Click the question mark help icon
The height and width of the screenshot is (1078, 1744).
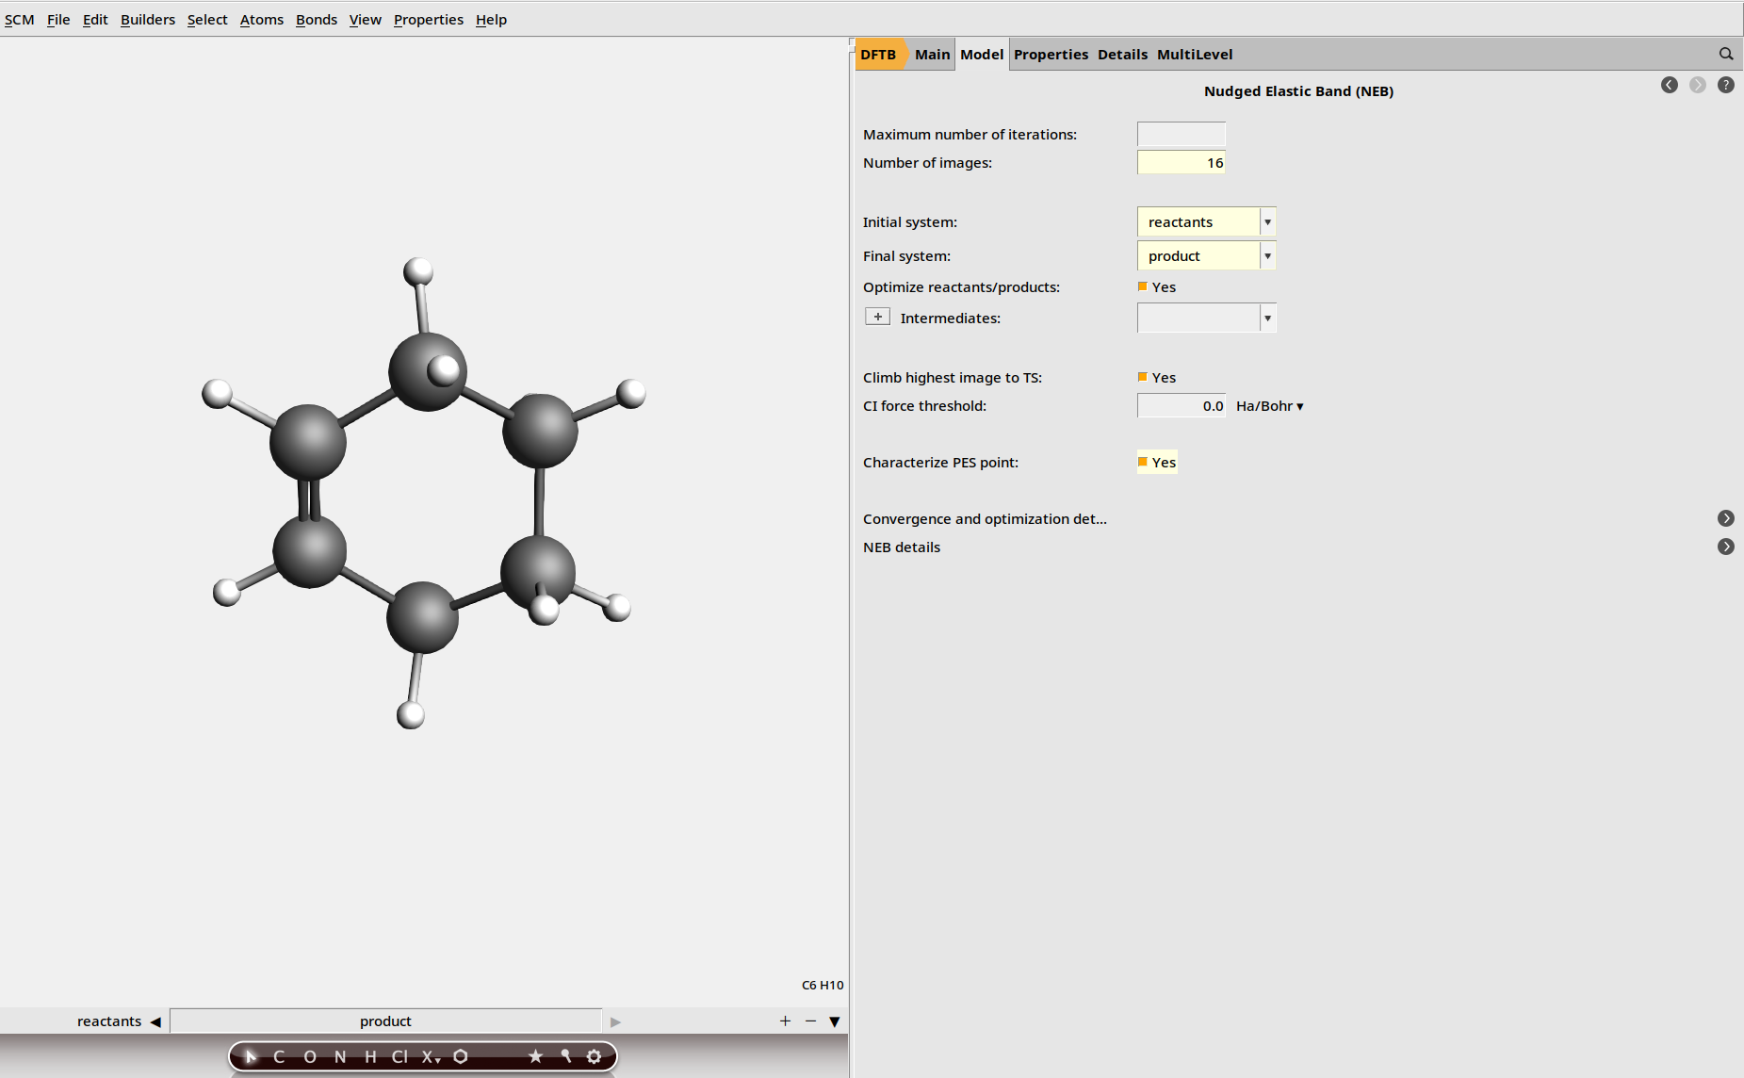[1725, 85]
